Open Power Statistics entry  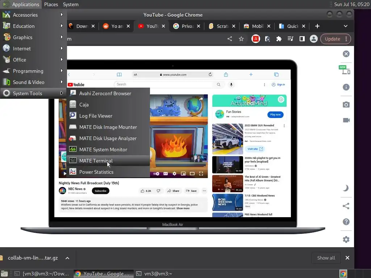point(108,172)
